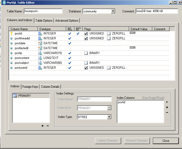This screenshot has height=149, width=182.
Task: Check BINARY for postip
Action: (x=86, y=53)
